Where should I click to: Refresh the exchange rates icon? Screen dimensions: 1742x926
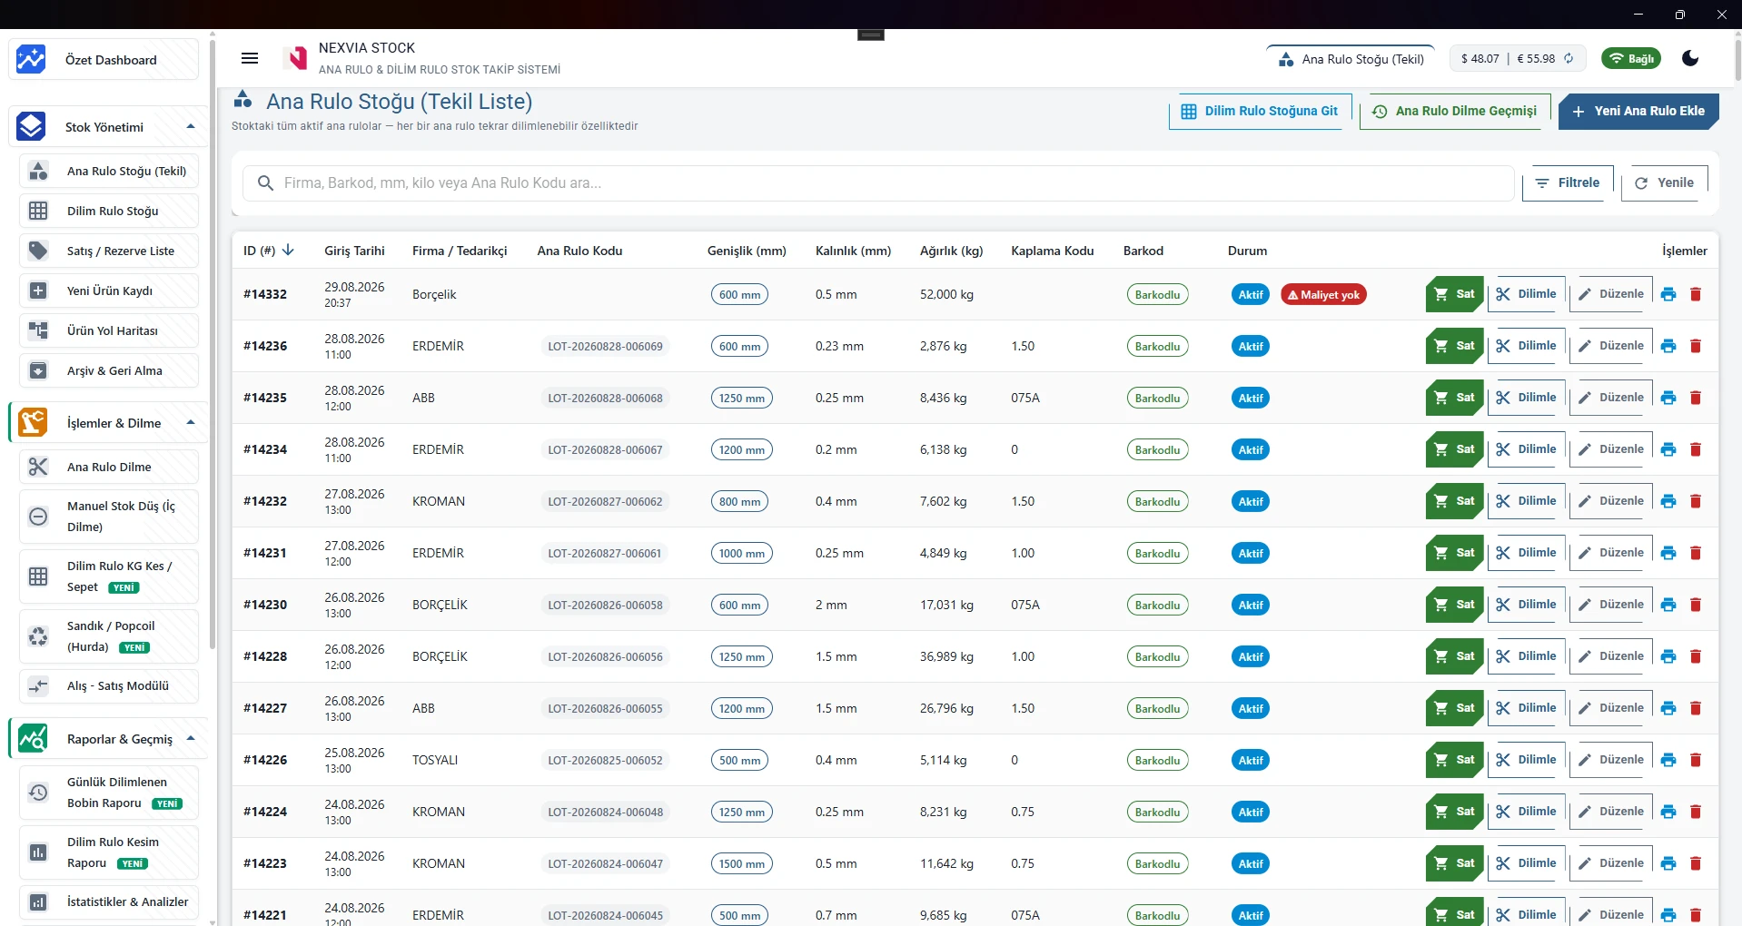pos(1569,58)
